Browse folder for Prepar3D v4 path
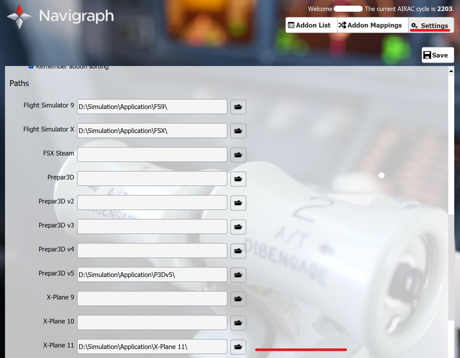 [x=238, y=251]
